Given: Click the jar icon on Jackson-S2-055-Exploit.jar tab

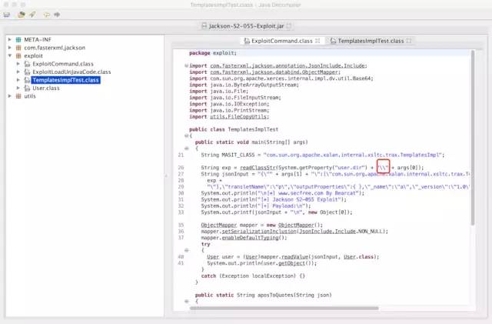Looking at the screenshot, I should tap(204, 26).
